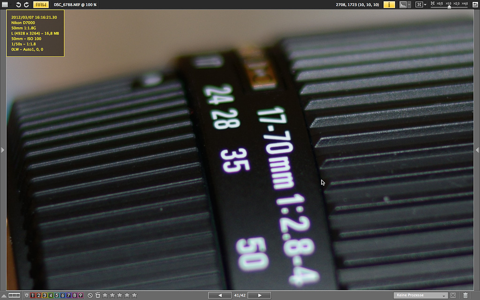Set zoom to x0.5
The height and width of the screenshot is (300, 480).
(440, 4)
